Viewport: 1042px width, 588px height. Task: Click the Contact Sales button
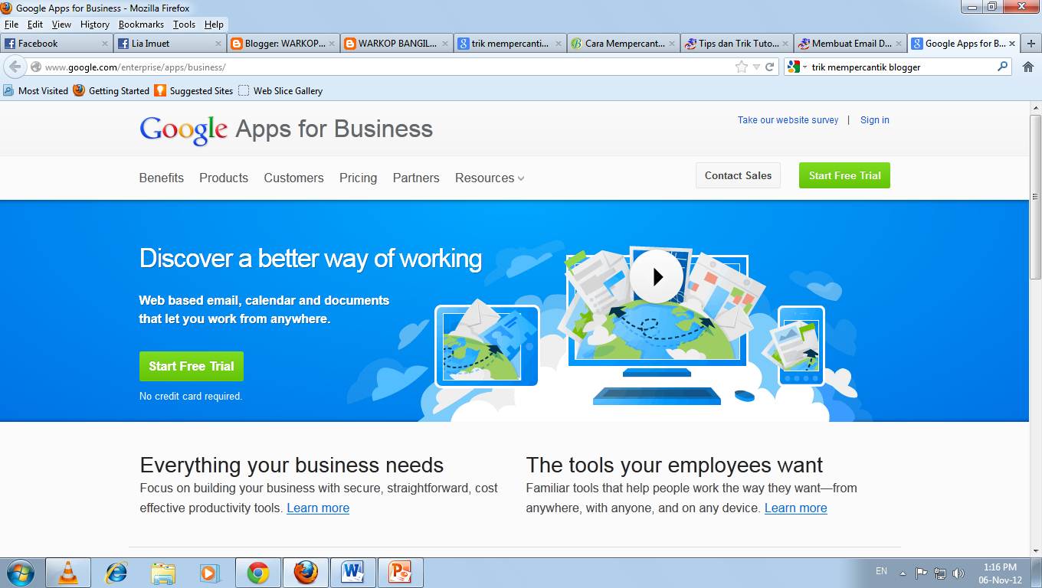pos(739,175)
